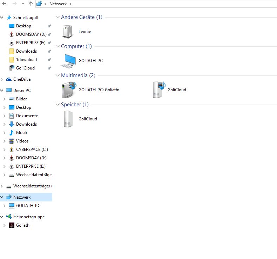277x259 pixels.
Task: Expand chevron after Netzwerk in address bar
Action: [x=70, y=4]
